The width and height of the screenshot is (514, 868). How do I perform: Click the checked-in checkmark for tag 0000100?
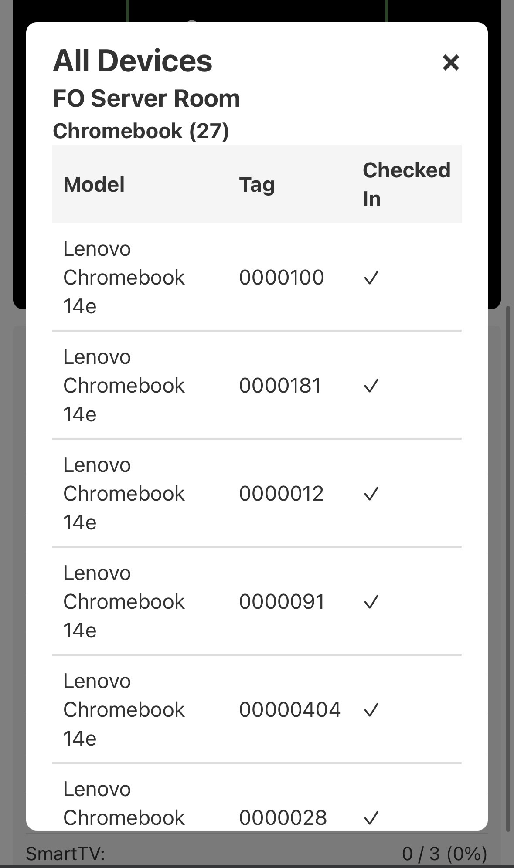(371, 278)
